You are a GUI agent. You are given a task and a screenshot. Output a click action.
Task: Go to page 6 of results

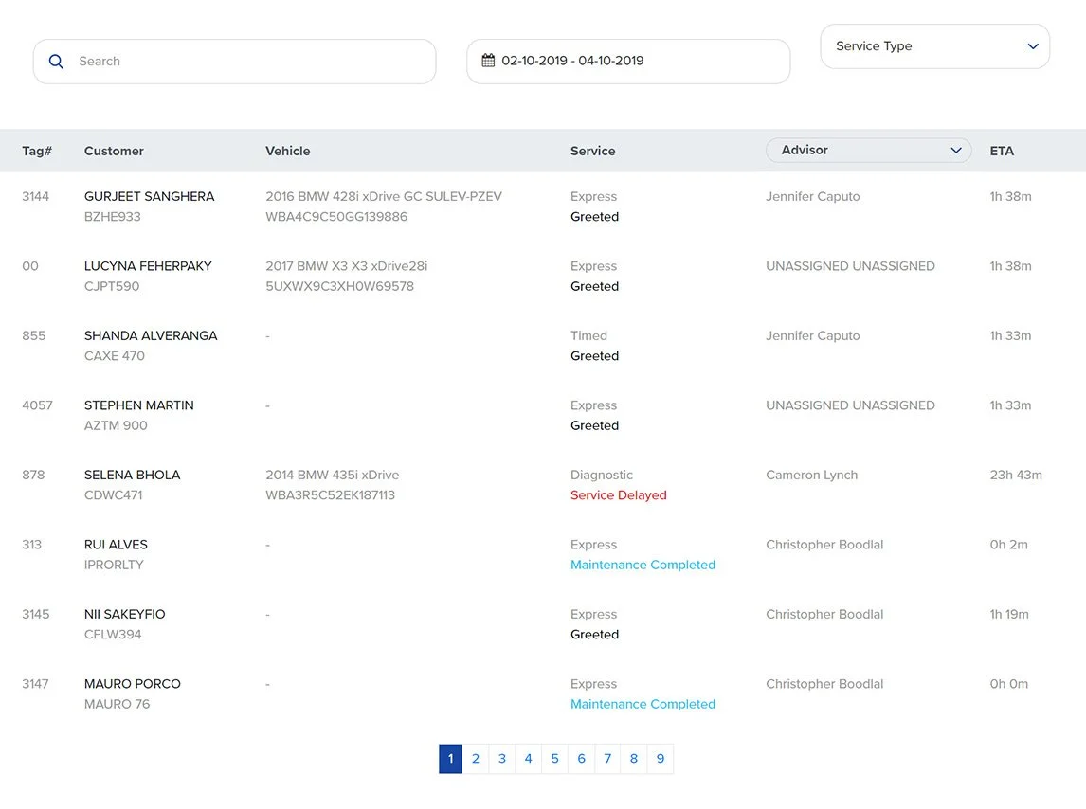(581, 759)
